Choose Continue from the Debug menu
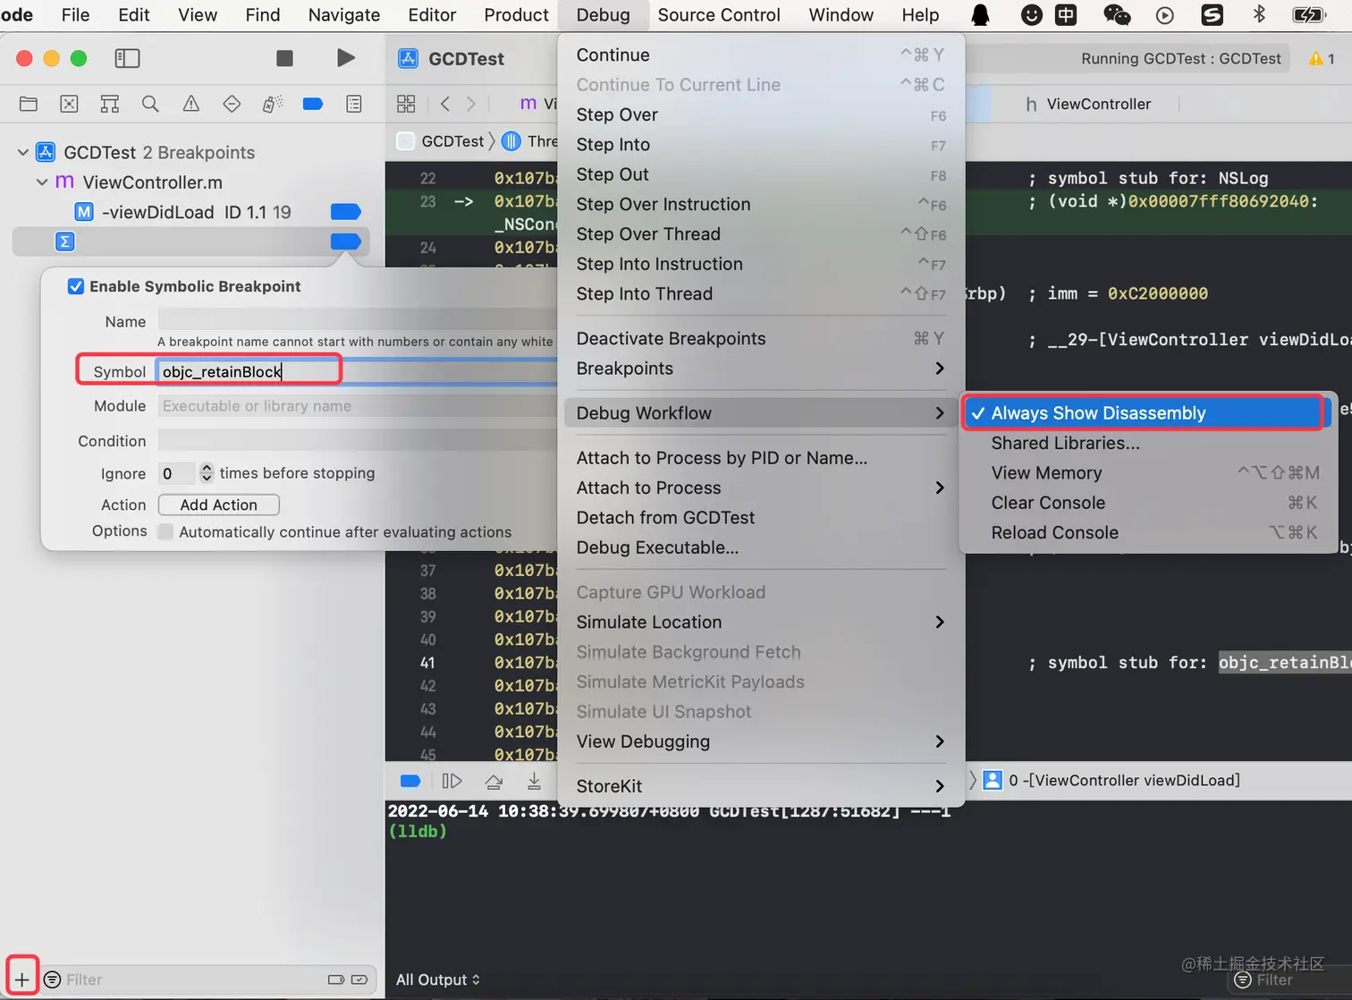Screen dimensions: 1352x1000 click(x=761, y=55)
